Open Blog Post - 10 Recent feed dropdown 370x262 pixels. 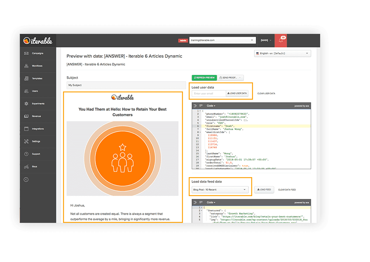(220, 189)
